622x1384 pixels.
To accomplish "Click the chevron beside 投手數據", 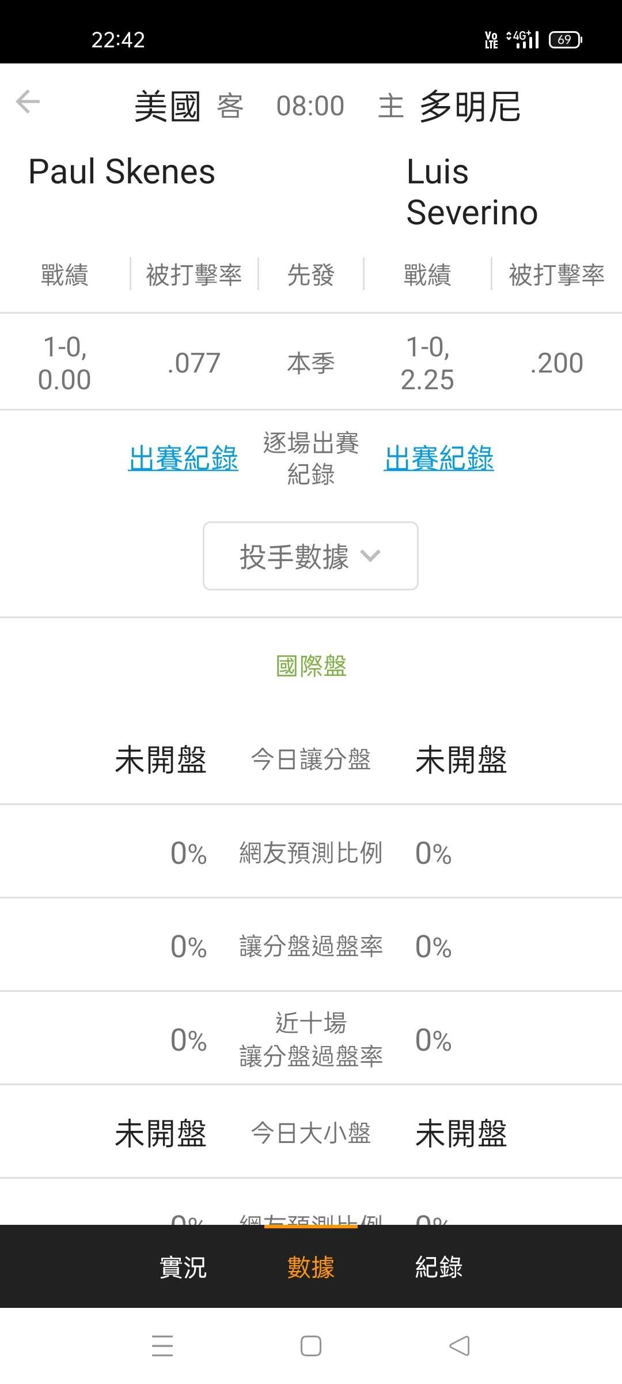I will pyautogui.click(x=370, y=556).
